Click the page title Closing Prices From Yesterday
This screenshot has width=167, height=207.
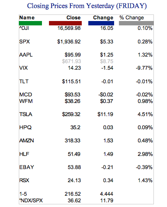70,6
